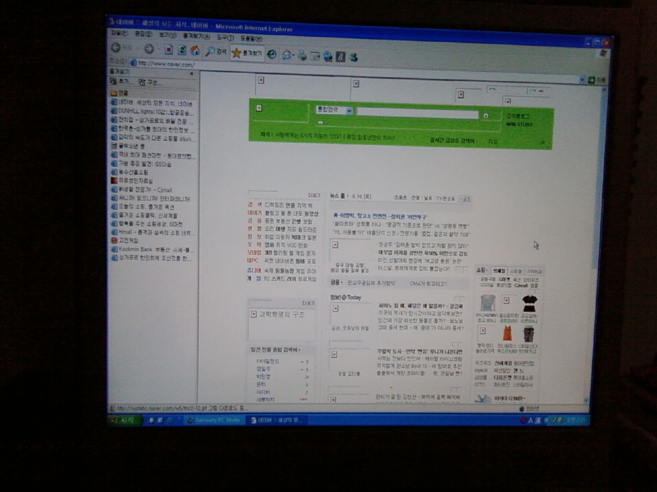The image size is (657, 492).
Task: Go to the Home page icon
Action: [195, 51]
